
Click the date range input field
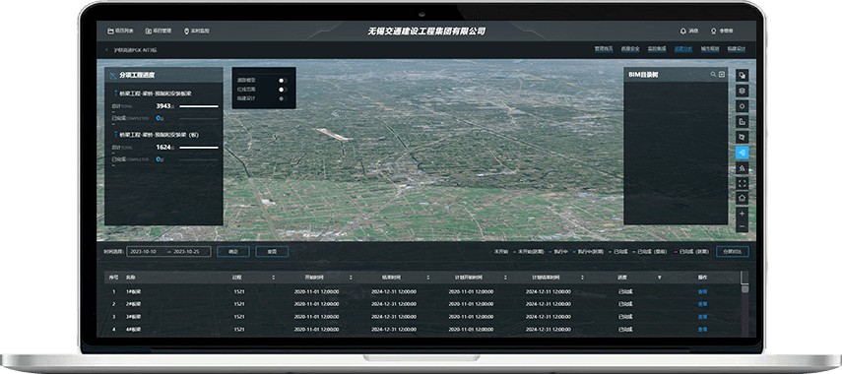(x=168, y=251)
